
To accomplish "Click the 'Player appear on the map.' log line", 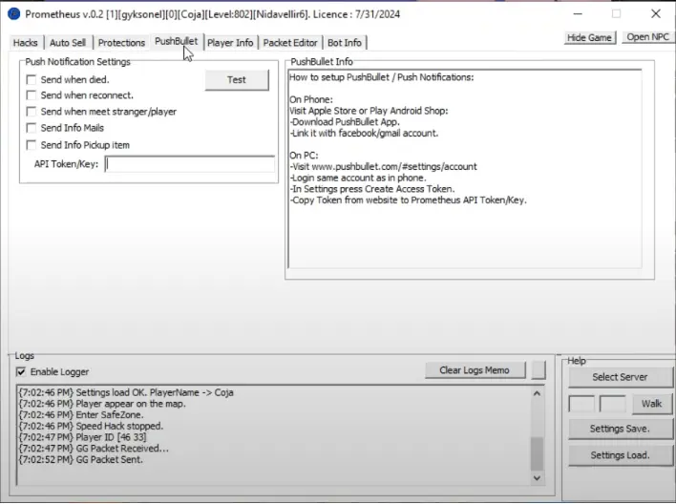I will tap(102, 404).
